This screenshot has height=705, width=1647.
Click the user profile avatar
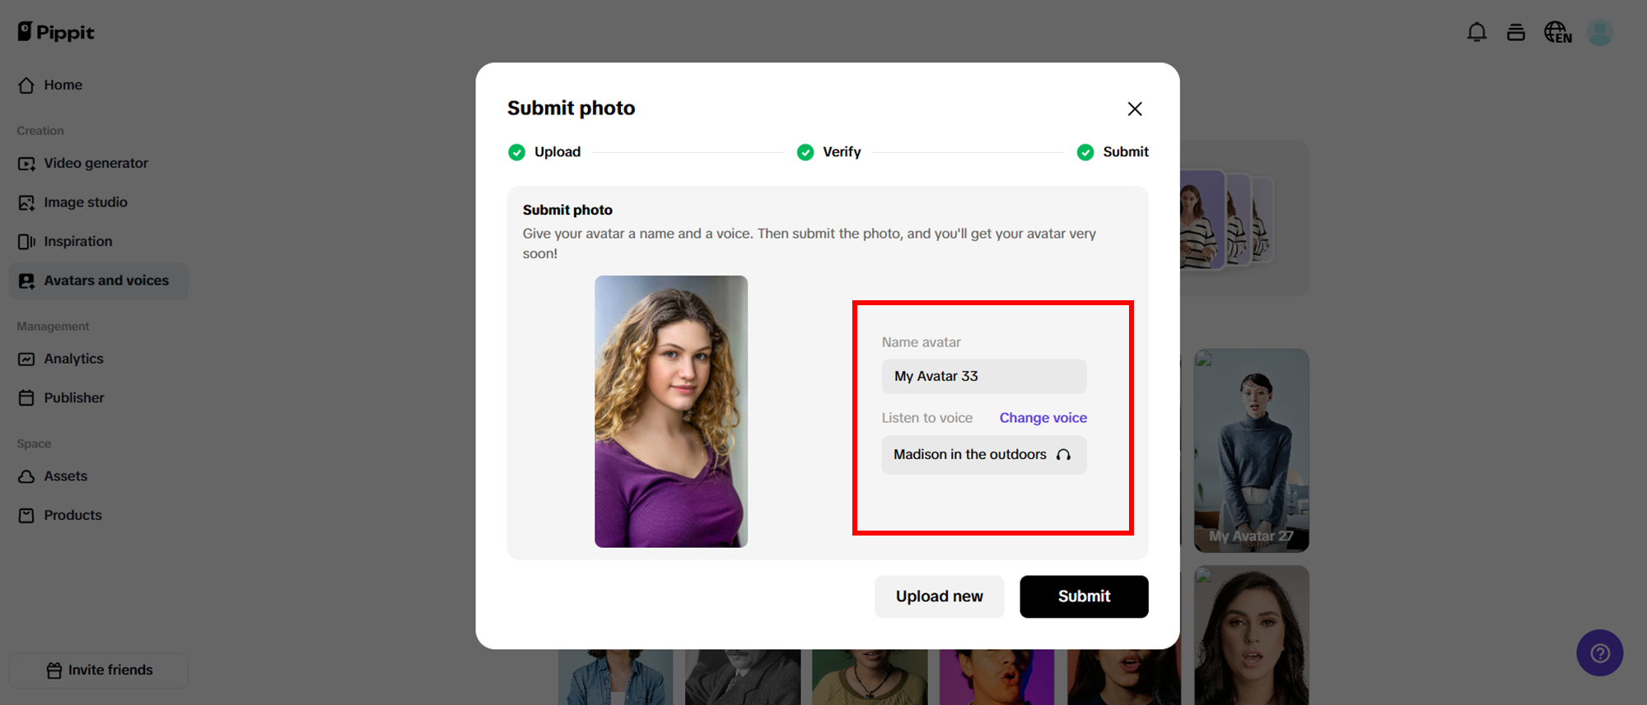(x=1599, y=32)
